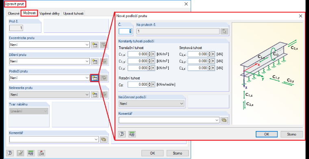Click the Prut č. number field
The height and width of the screenshot is (159, 309).
tap(16, 28)
